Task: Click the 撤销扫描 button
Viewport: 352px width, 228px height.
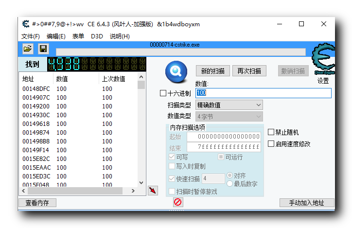Action: tap(293, 71)
